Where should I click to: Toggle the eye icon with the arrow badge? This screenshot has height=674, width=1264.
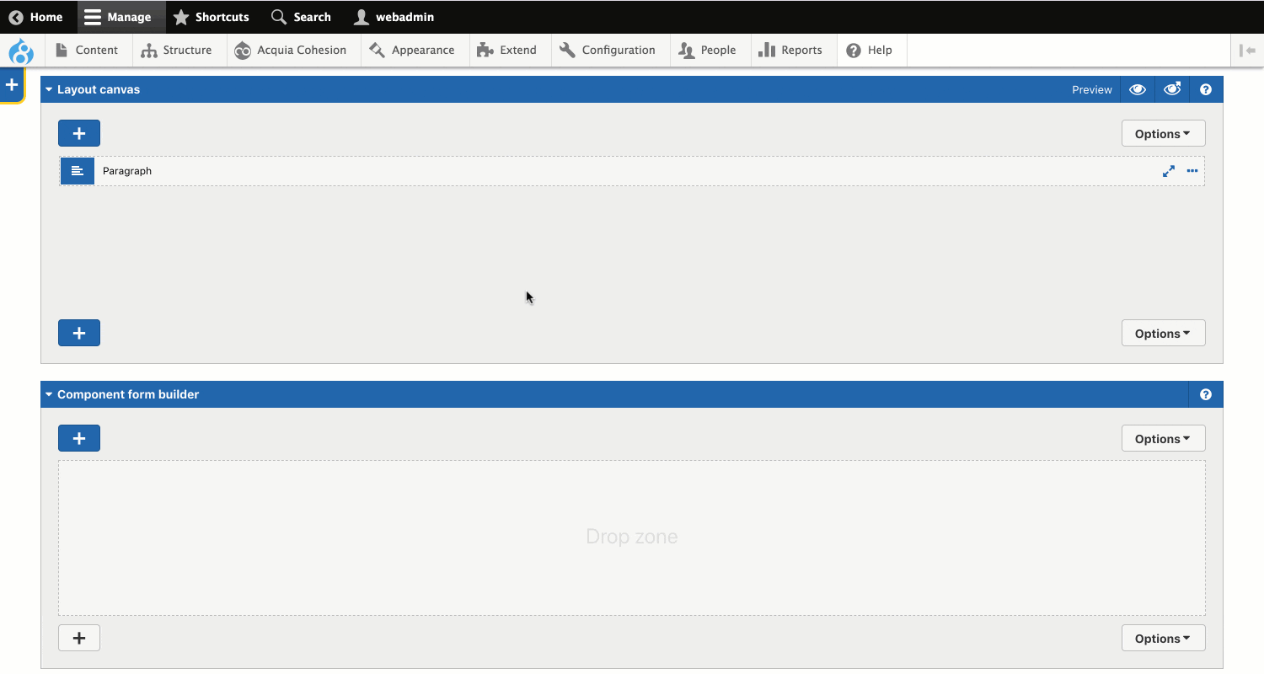coord(1172,89)
